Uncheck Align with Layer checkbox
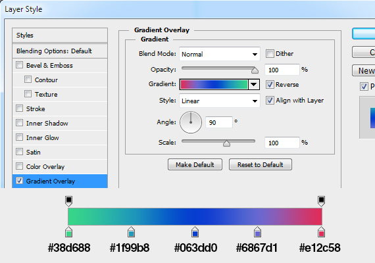This screenshot has width=375, height=263. click(270, 100)
